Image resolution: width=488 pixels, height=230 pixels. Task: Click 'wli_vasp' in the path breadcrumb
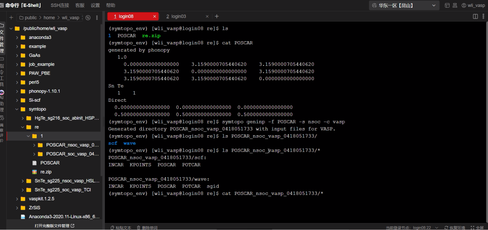coord(71,18)
